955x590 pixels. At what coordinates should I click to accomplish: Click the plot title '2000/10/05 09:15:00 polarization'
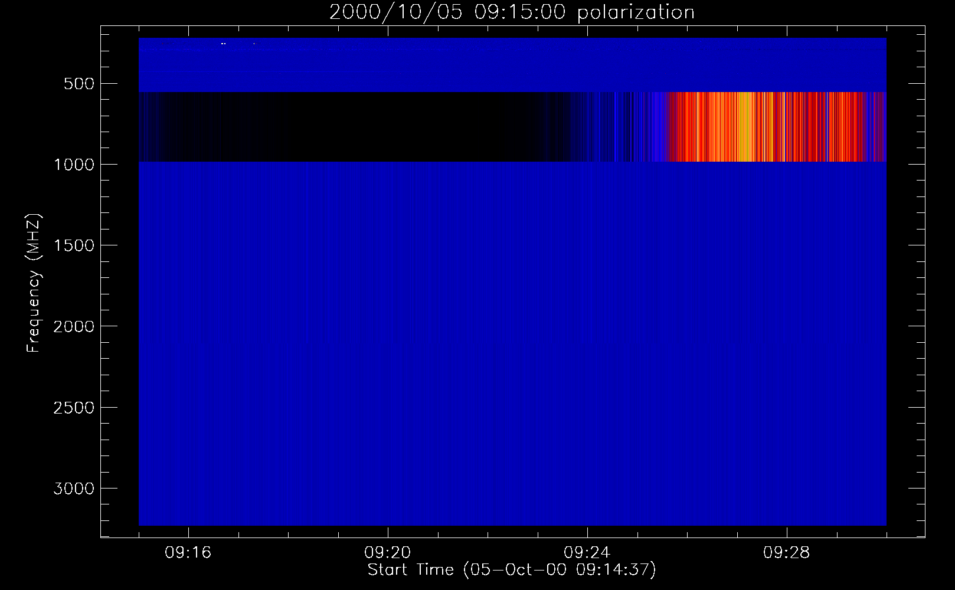pyautogui.click(x=512, y=12)
